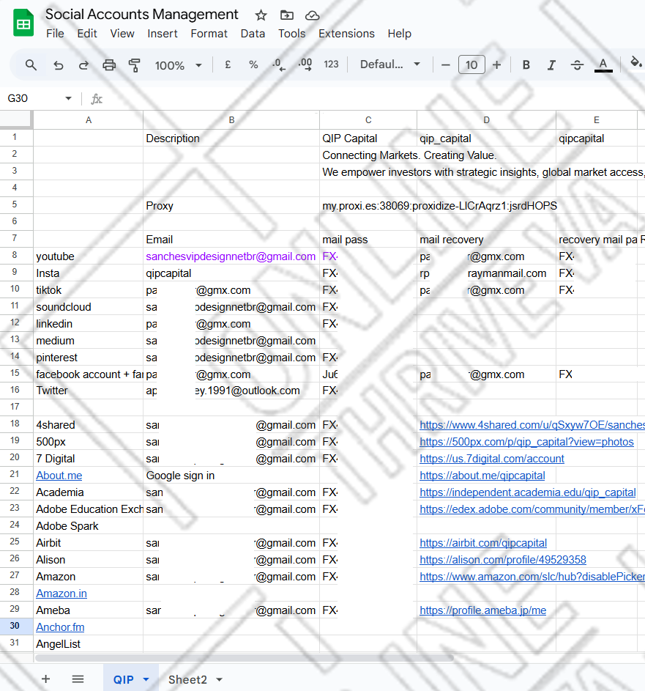Image resolution: width=645 pixels, height=691 pixels.
Task: Open the zoom 100% dropdown
Action: click(178, 65)
